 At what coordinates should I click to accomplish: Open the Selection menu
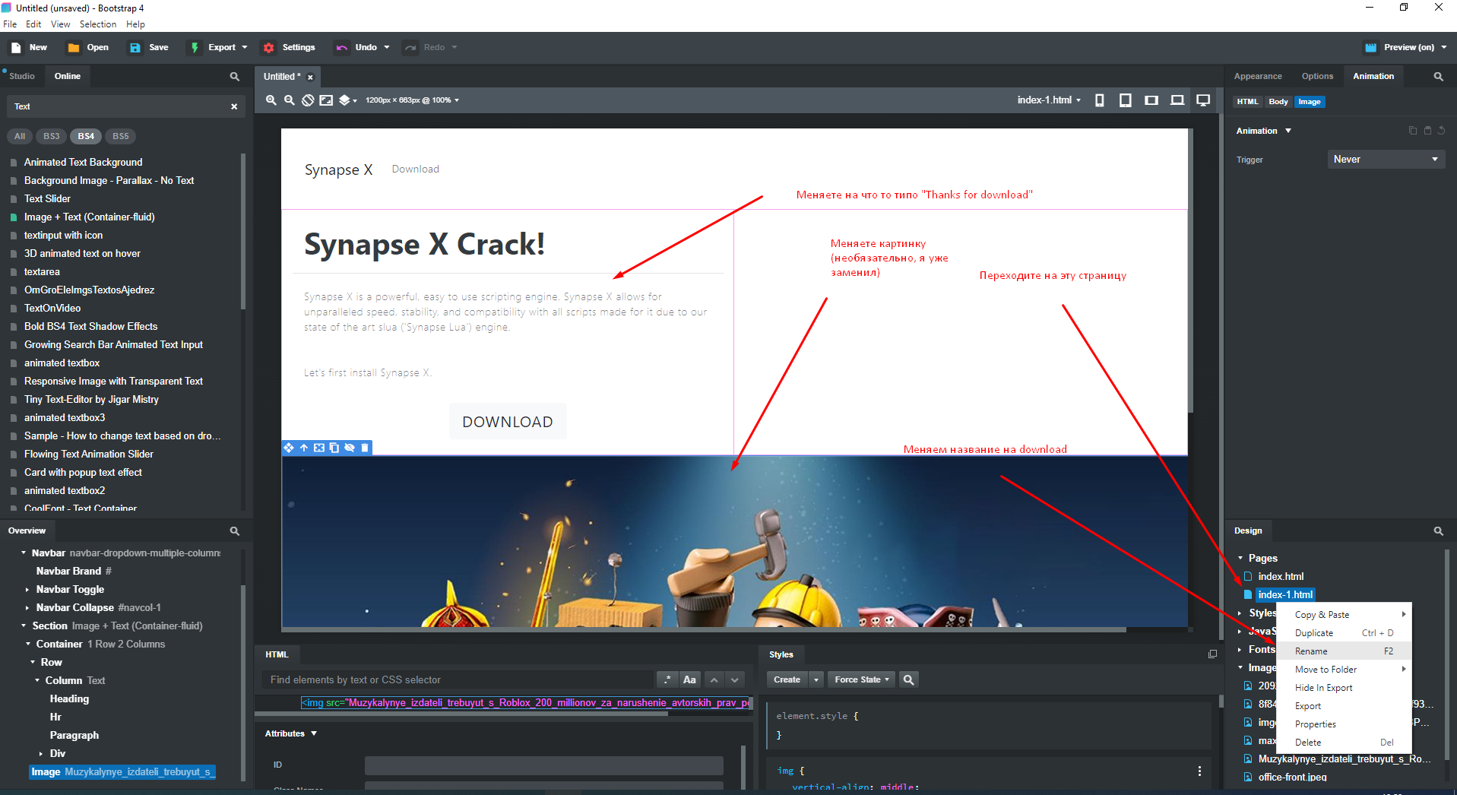pyautogui.click(x=98, y=24)
